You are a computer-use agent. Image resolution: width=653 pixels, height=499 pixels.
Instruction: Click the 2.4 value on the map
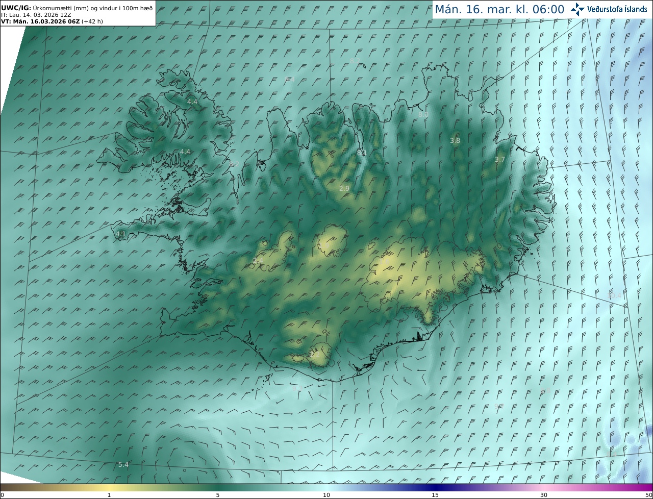coord(258,261)
